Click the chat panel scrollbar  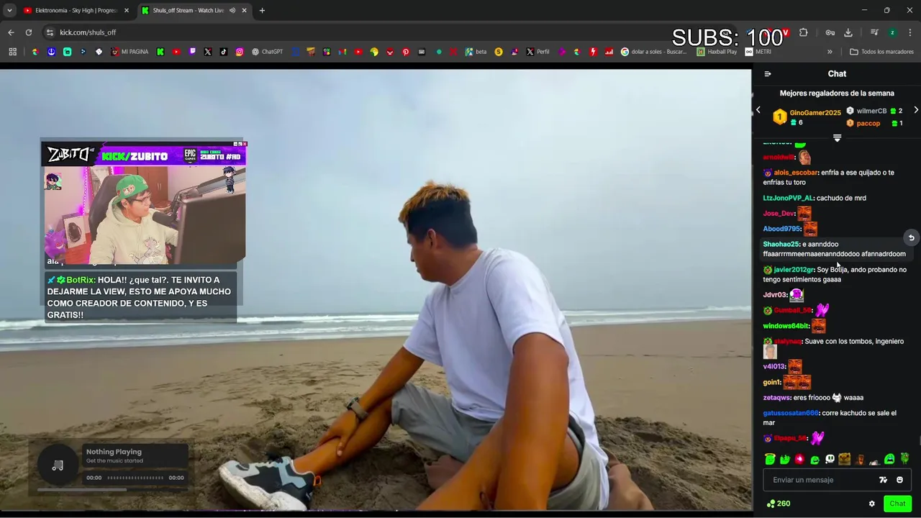[x=919, y=440]
